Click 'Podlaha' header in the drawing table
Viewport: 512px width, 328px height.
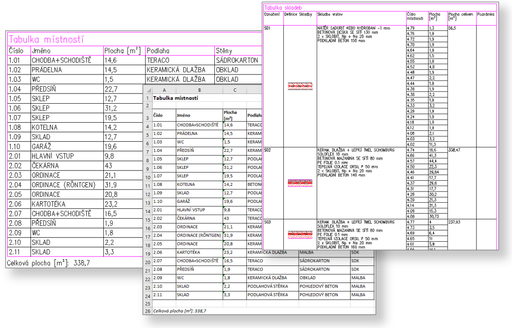click(158, 51)
